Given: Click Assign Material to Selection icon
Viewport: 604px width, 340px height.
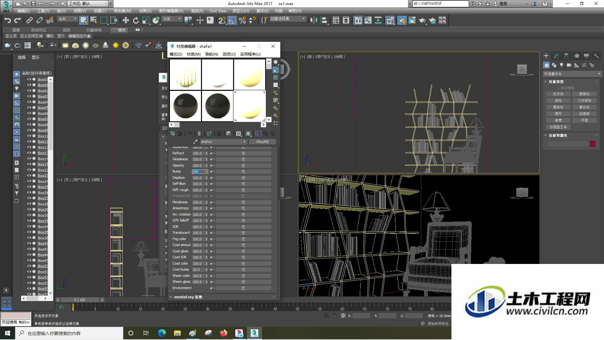Looking at the screenshot, I should click(x=190, y=134).
